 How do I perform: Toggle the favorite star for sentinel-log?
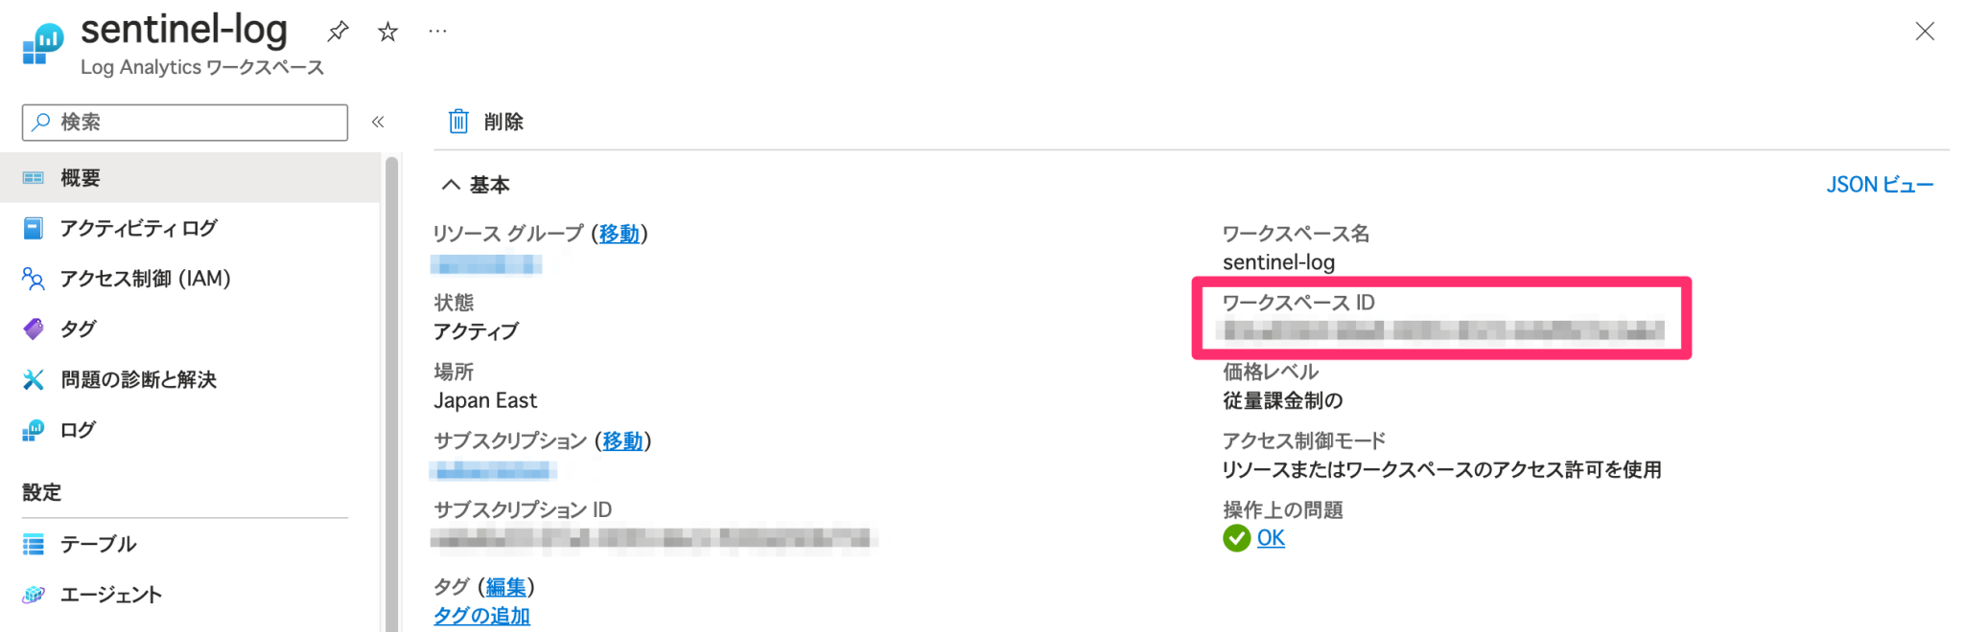pyautogui.click(x=387, y=31)
